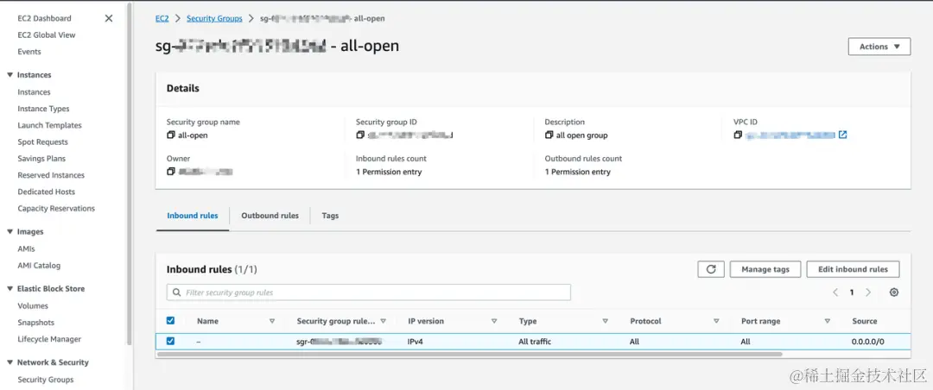The image size is (933, 390).
Task: Open Dedicated Hosts in sidebar
Action: (47, 192)
